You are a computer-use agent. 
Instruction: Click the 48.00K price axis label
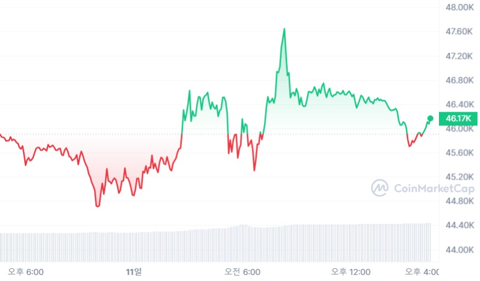click(460, 7)
